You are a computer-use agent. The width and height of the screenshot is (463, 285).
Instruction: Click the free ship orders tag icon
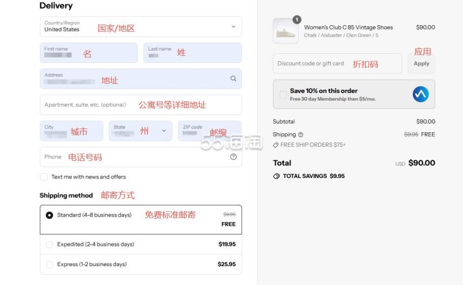point(276,145)
